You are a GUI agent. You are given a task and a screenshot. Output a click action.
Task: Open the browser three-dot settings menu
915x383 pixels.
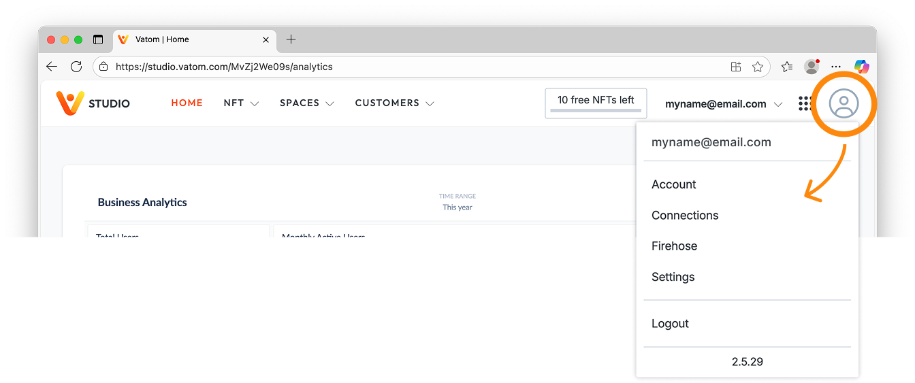(x=836, y=67)
